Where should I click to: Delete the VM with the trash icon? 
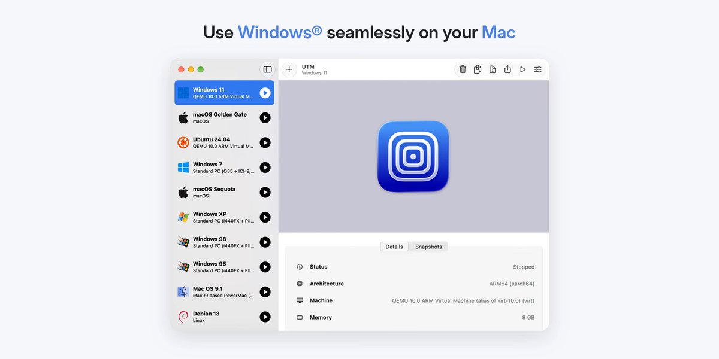(x=463, y=69)
